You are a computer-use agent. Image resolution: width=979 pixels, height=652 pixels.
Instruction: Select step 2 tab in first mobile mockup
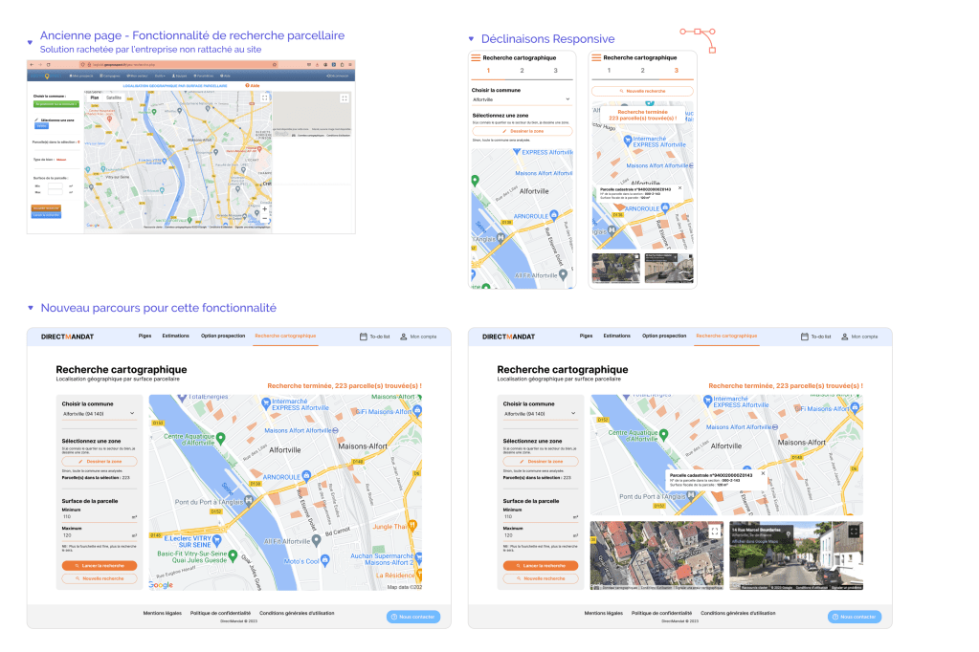[522, 71]
